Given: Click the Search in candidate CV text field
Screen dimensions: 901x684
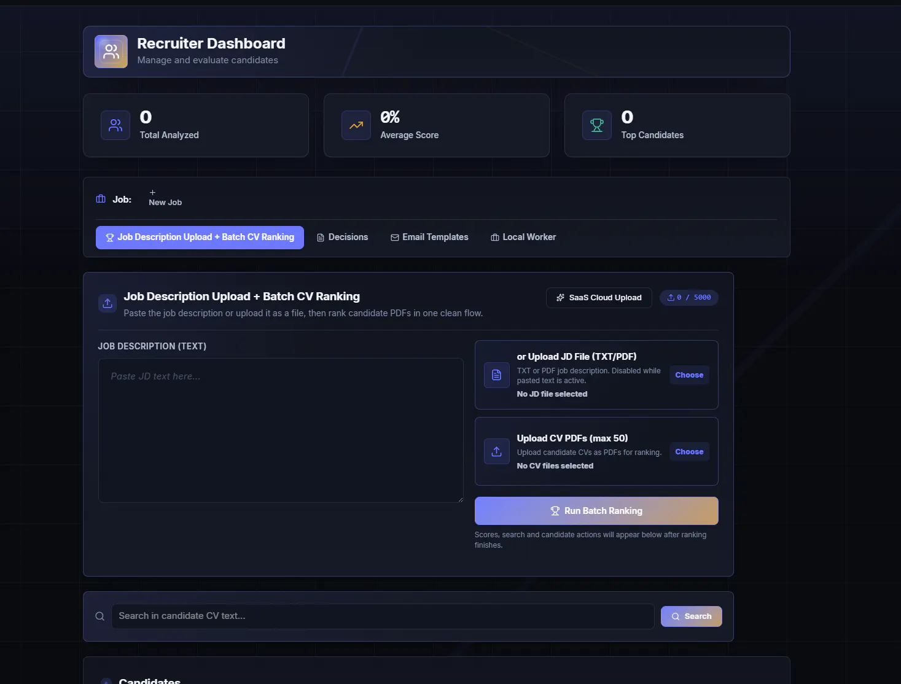Looking at the screenshot, I should [x=383, y=616].
